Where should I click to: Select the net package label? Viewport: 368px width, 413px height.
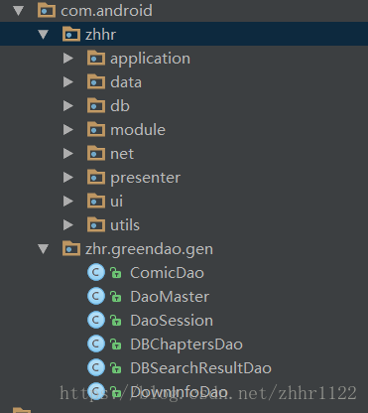[x=122, y=154]
